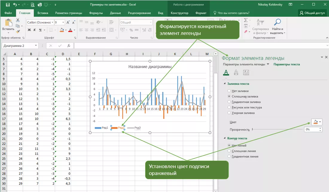Click Share (Общий доступ) person icon

(x=301, y=13)
